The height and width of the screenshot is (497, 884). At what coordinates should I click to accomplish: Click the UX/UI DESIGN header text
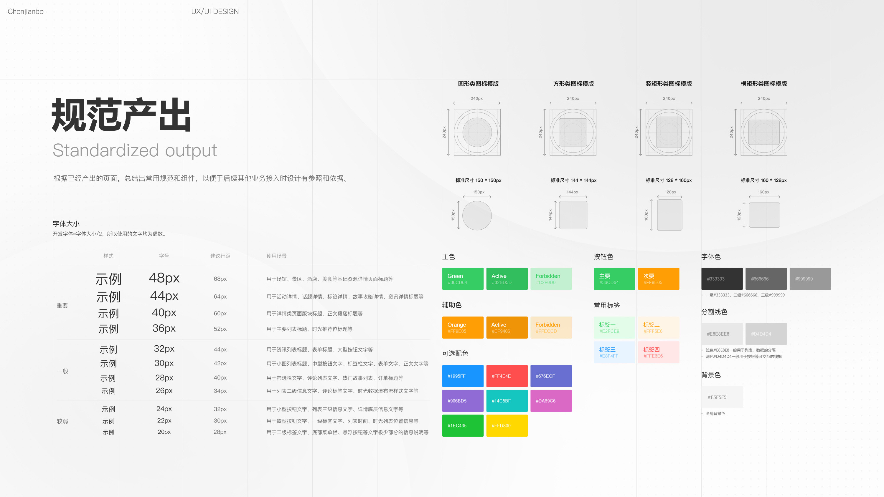215,11
